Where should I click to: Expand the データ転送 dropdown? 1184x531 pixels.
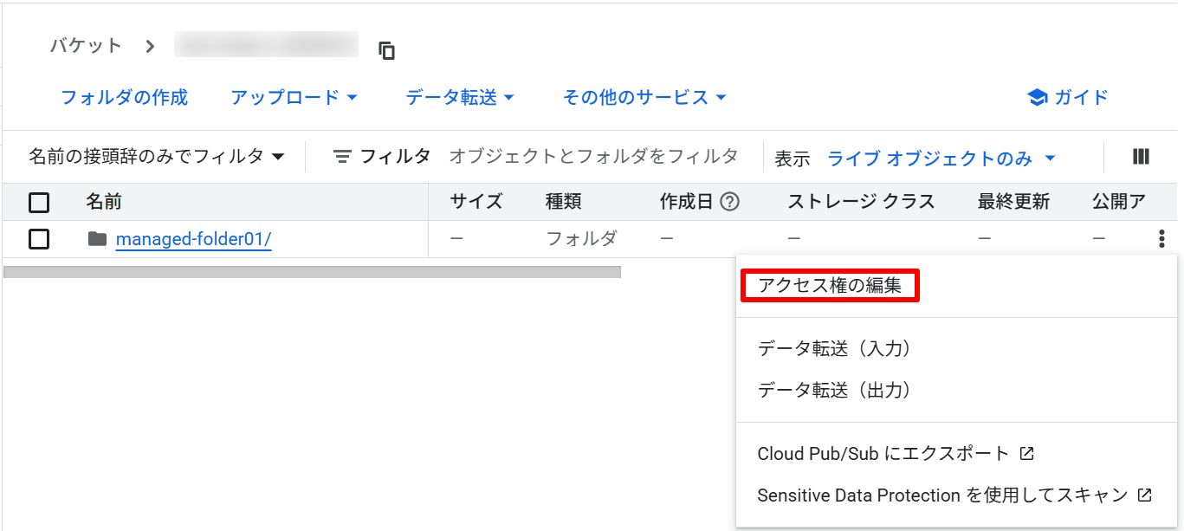(460, 97)
